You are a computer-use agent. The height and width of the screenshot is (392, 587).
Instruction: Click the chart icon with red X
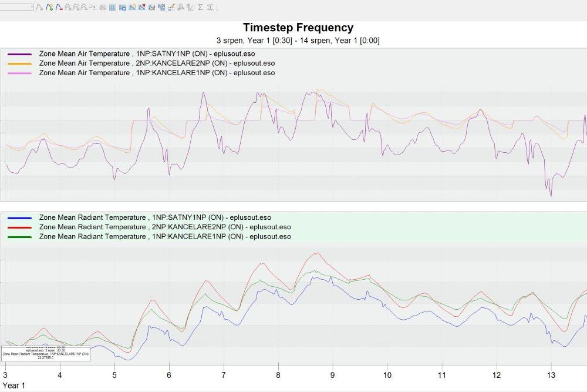click(141, 8)
